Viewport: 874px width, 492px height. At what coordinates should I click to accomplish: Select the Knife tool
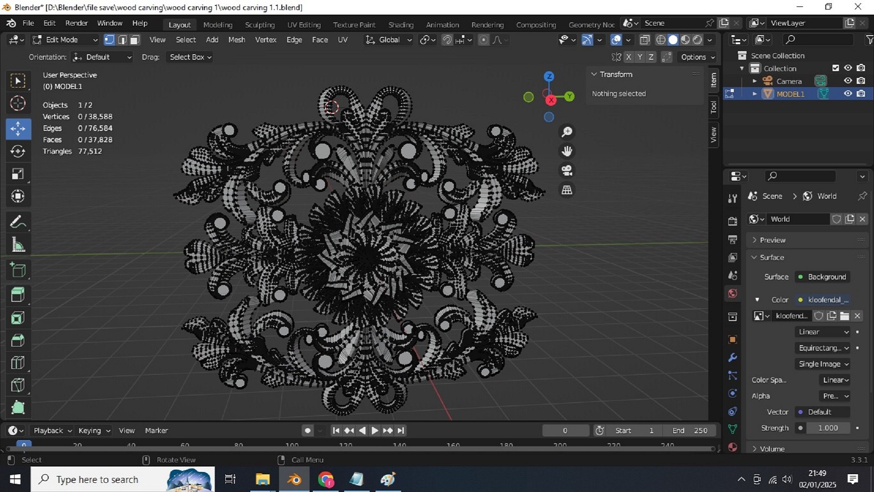[18, 385]
